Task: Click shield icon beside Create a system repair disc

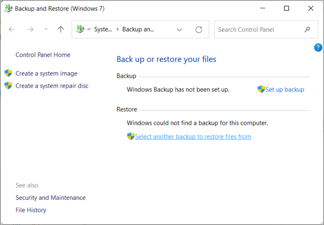Action: click(x=8, y=86)
